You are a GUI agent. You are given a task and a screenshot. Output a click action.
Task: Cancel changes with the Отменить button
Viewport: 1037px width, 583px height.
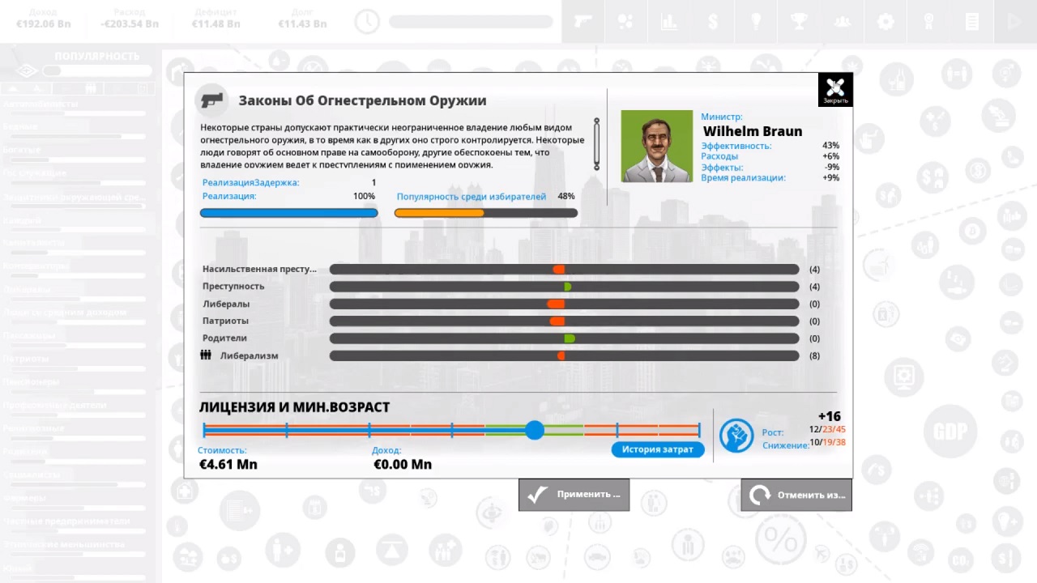tap(796, 495)
